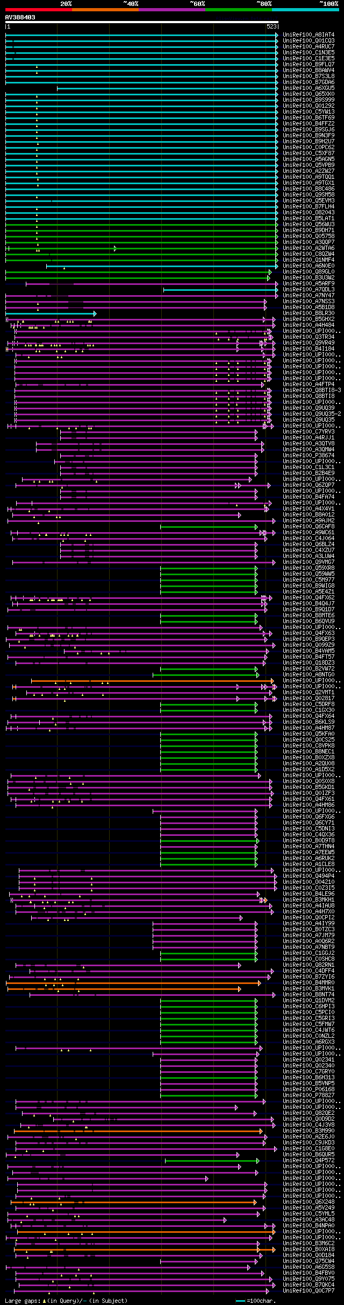Screen dimensions: 344x1305
Task: Click the hit label UniRef100_Q6CAF8
Action: pos(309,527)
